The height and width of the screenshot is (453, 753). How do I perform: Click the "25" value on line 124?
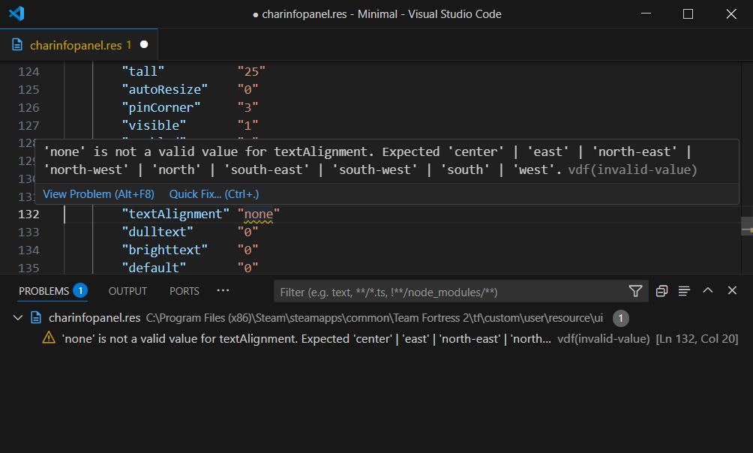tap(252, 71)
